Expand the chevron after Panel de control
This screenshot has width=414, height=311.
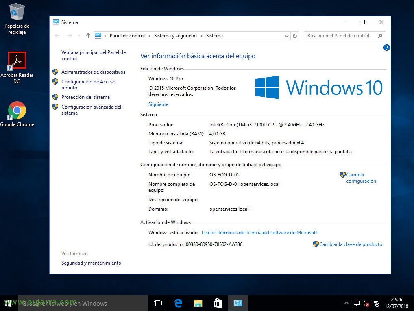point(149,36)
